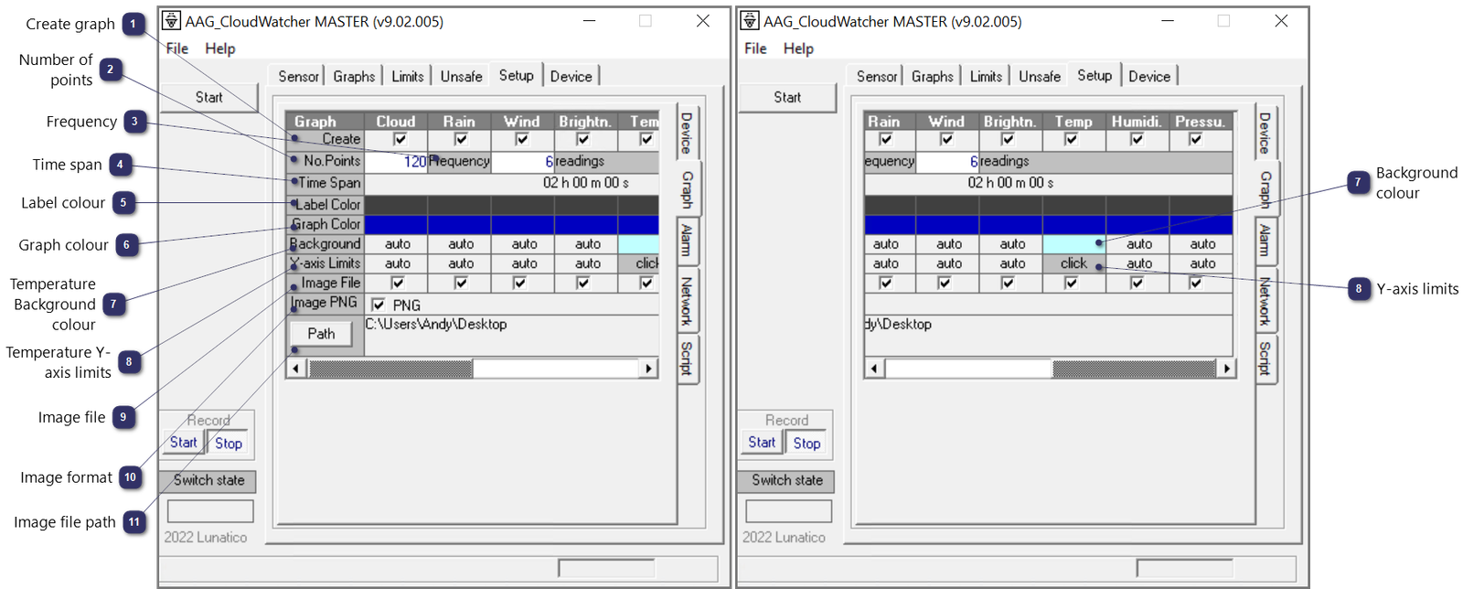The height and width of the screenshot is (589, 1463).
Task: Toggle the Create checkbox under Brightn., left window
Action: (582, 139)
